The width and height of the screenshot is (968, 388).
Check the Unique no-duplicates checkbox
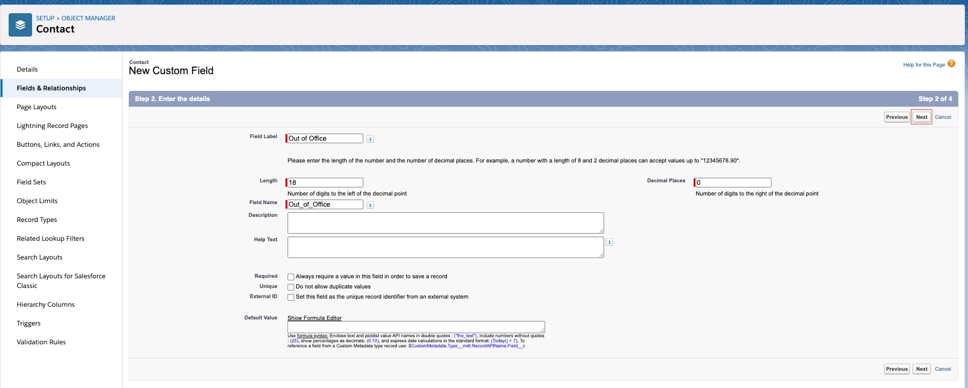point(291,287)
